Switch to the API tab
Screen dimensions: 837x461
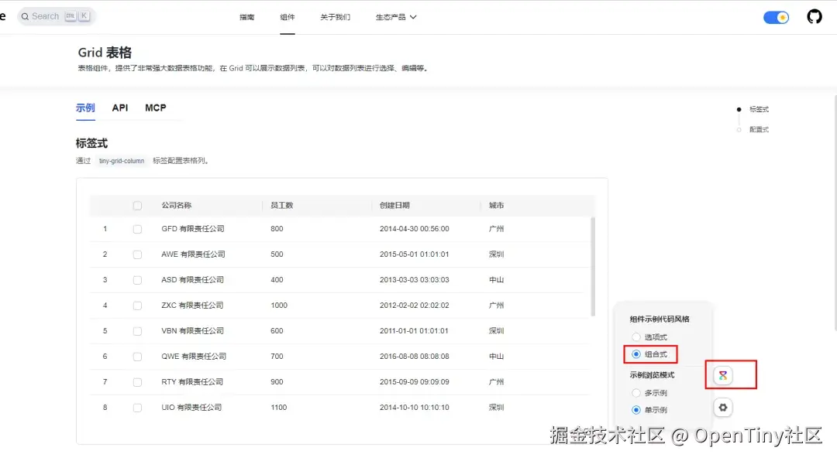[x=120, y=108]
